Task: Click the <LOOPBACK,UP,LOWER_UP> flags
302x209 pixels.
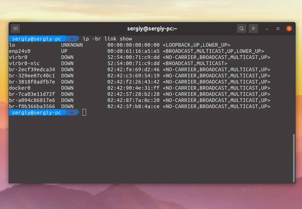Action: (x=197, y=45)
